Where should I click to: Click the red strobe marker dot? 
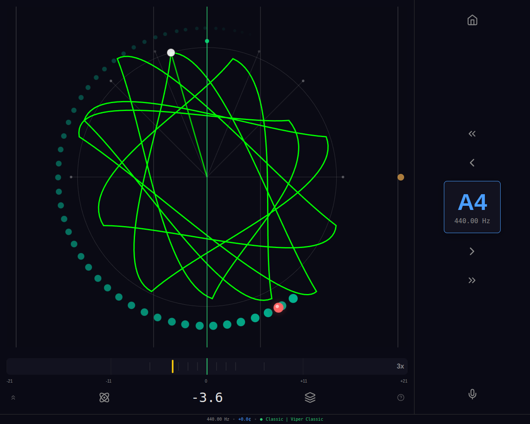[x=278, y=307]
